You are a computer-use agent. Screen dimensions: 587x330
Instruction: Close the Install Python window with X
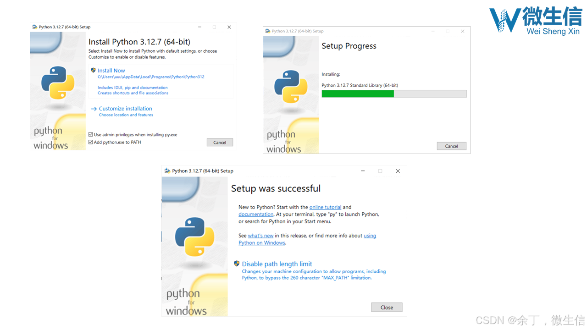coord(229,27)
